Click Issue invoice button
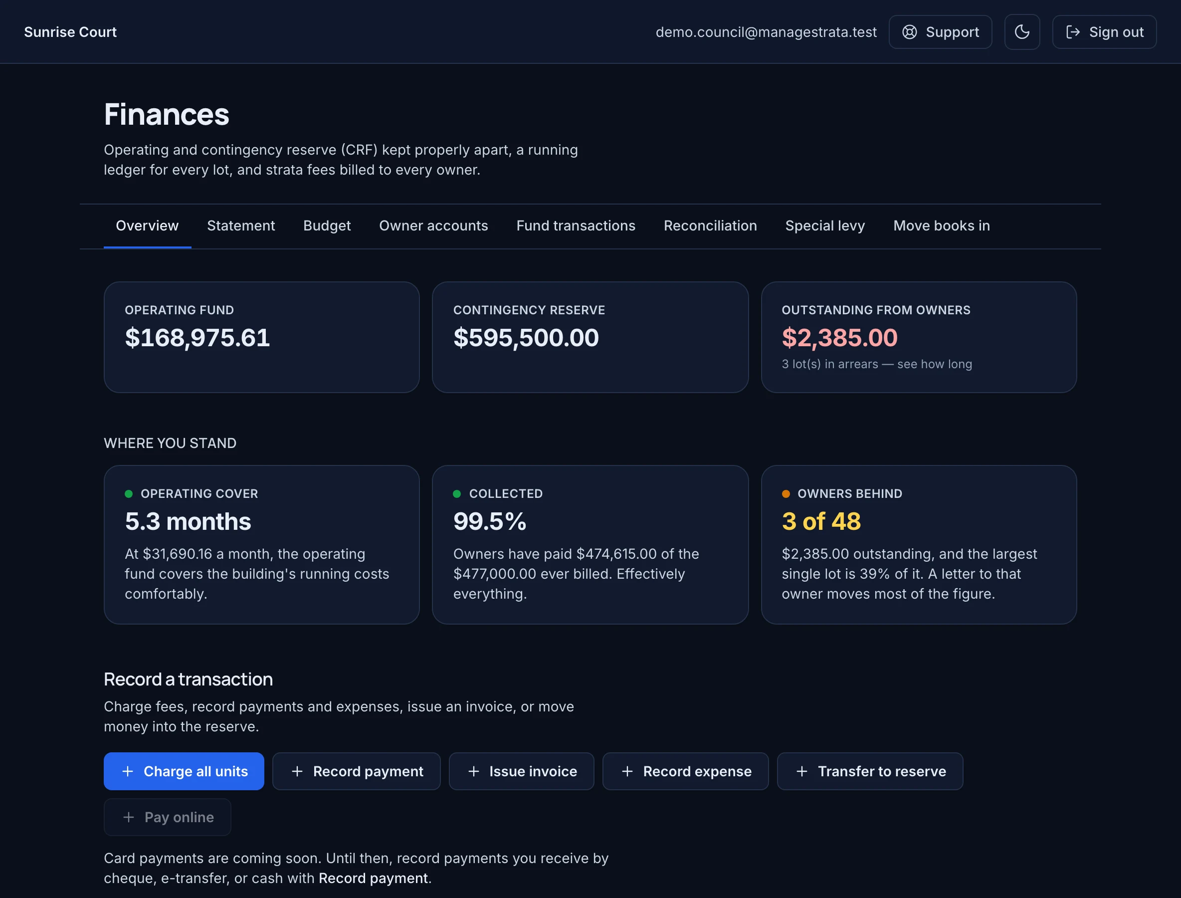This screenshot has height=898, width=1181. (522, 771)
